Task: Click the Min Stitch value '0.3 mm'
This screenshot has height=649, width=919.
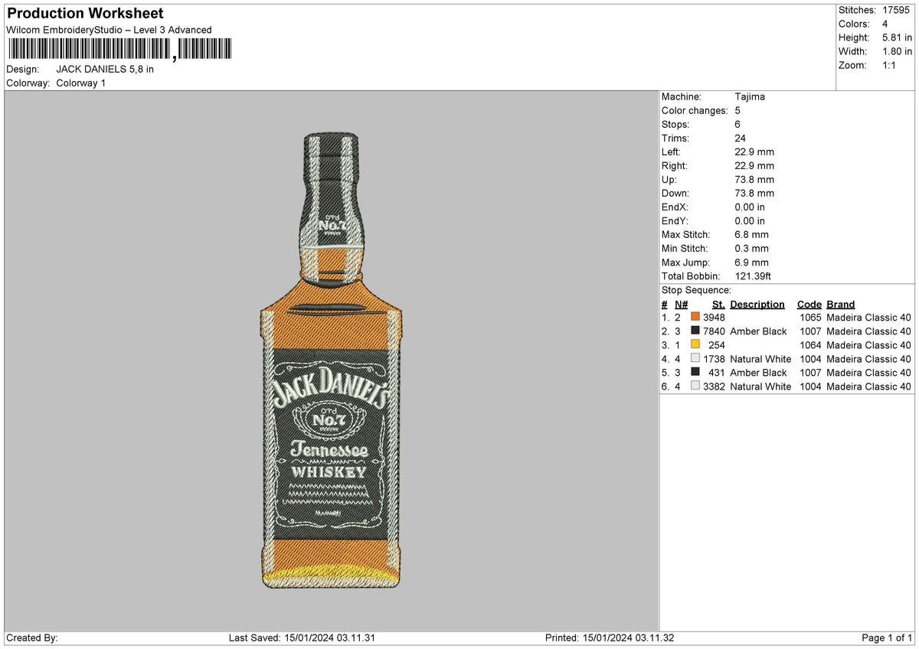Action: click(751, 248)
